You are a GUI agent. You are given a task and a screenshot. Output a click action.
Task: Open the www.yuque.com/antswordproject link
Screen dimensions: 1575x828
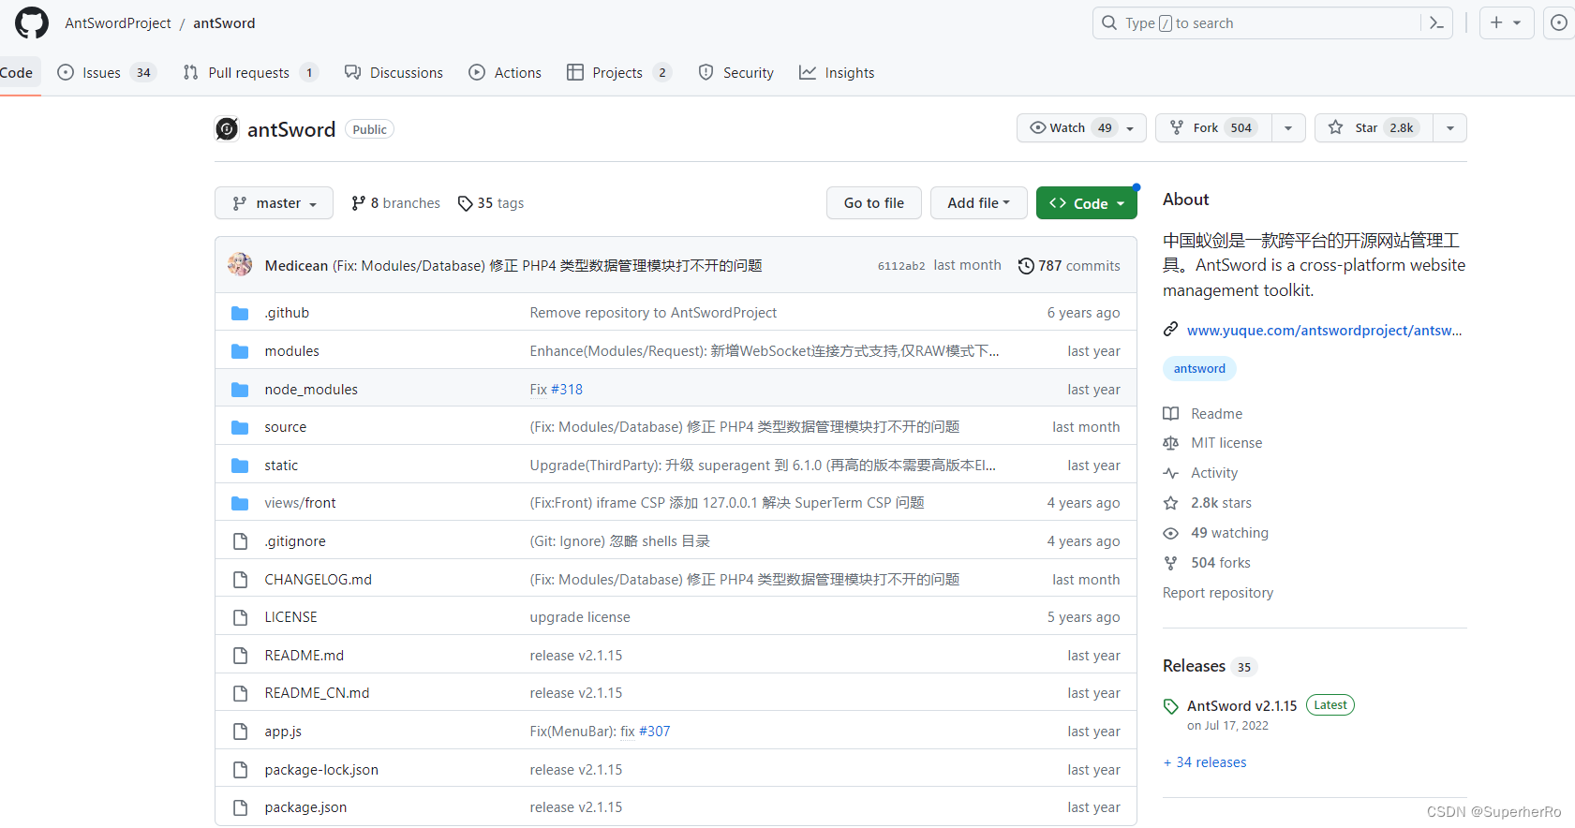1324,330
